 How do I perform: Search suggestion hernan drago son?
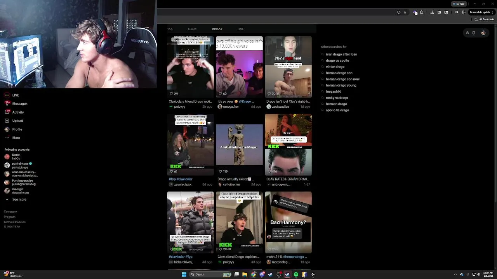[x=337, y=73]
